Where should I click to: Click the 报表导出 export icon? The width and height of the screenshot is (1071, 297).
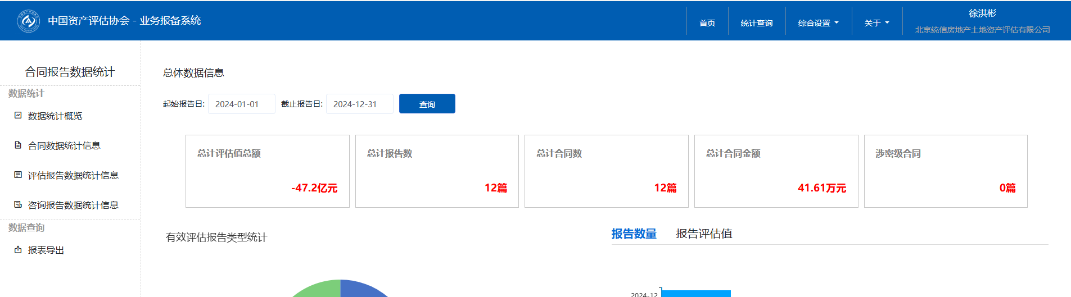pyautogui.click(x=18, y=249)
